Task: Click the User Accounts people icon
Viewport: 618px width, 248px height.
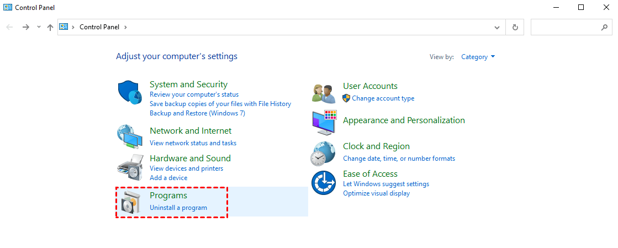Action: pyautogui.click(x=324, y=93)
